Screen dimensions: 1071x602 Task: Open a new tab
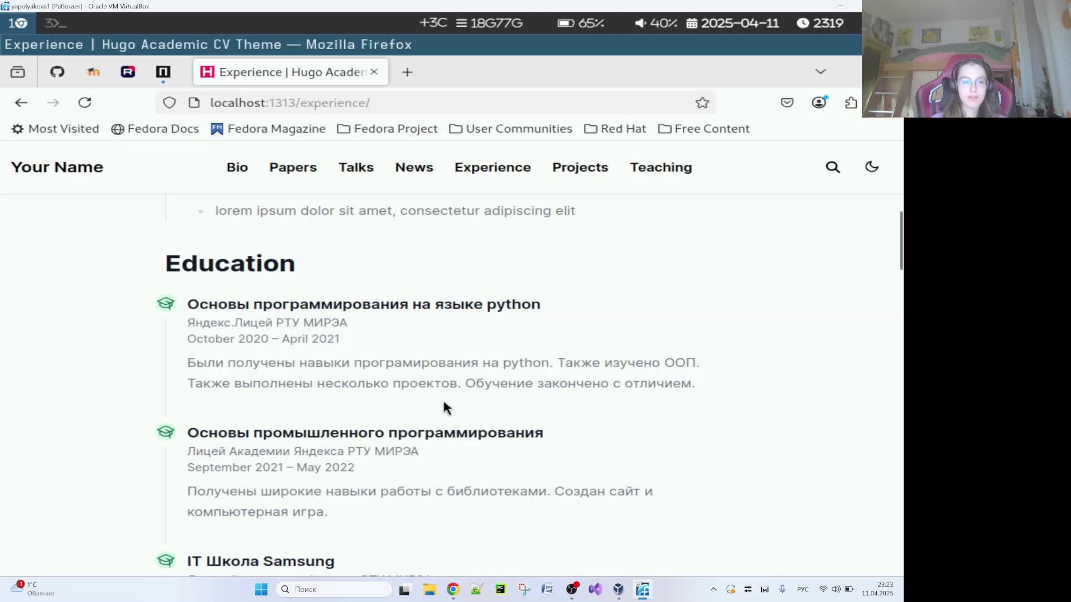pos(407,72)
